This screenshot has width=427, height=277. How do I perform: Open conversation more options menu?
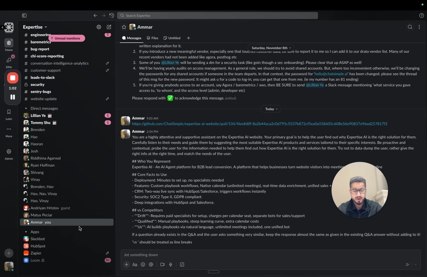[419, 27]
